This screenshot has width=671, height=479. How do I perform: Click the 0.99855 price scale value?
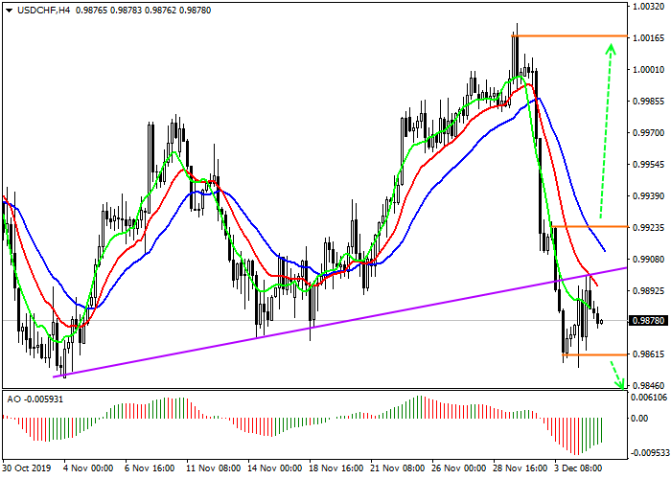pos(649,102)
